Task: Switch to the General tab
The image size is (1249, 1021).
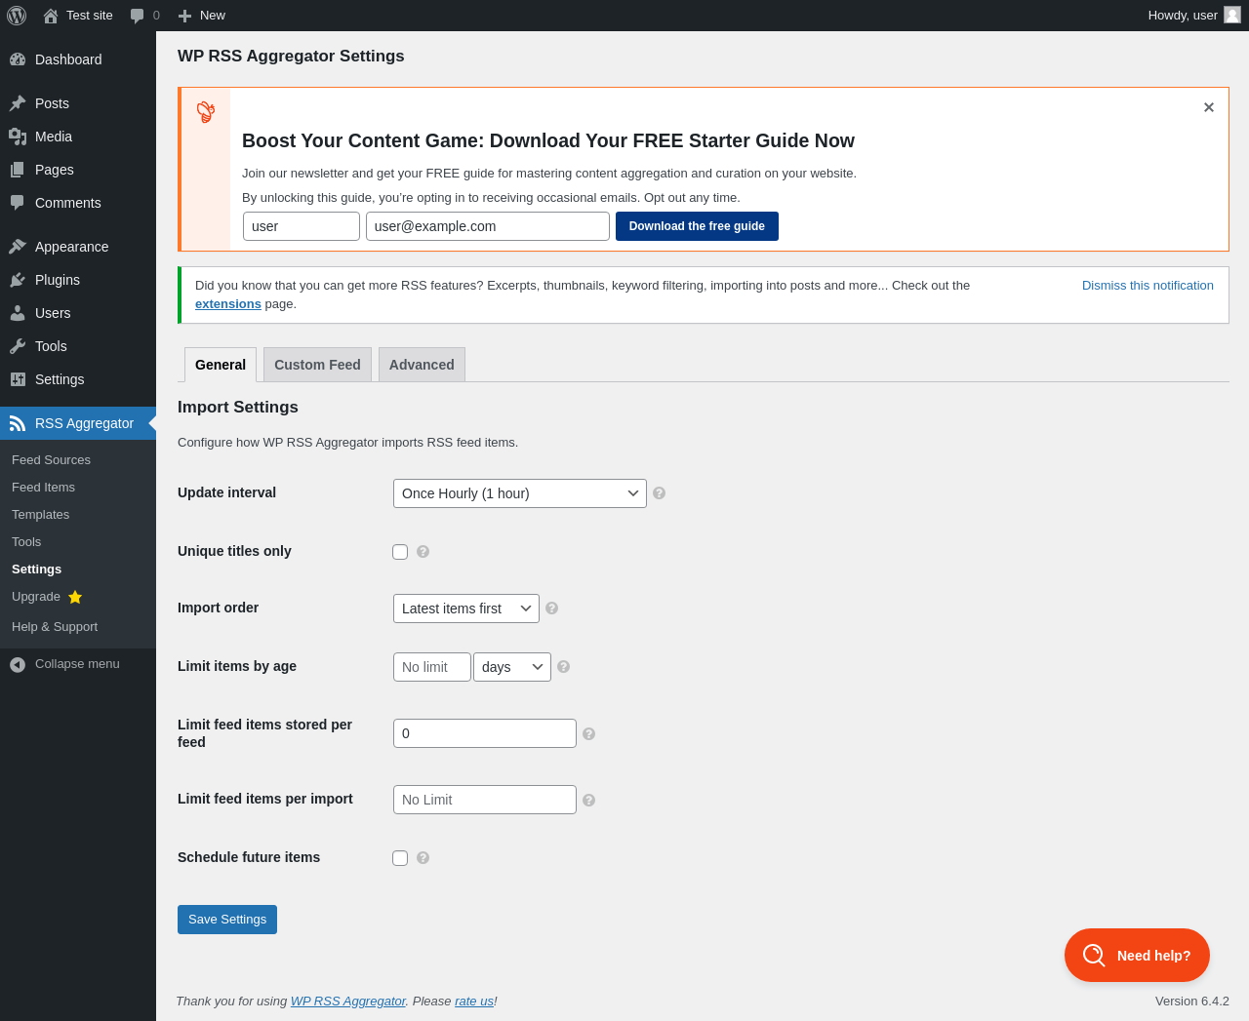Action: 221,365
